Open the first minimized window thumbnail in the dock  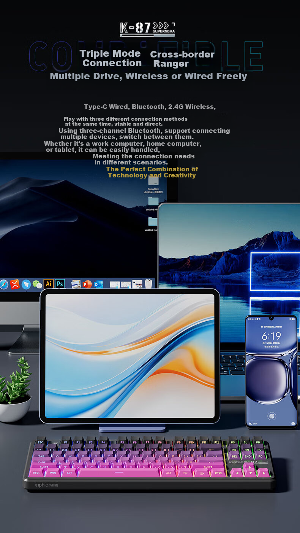[115, 284]
